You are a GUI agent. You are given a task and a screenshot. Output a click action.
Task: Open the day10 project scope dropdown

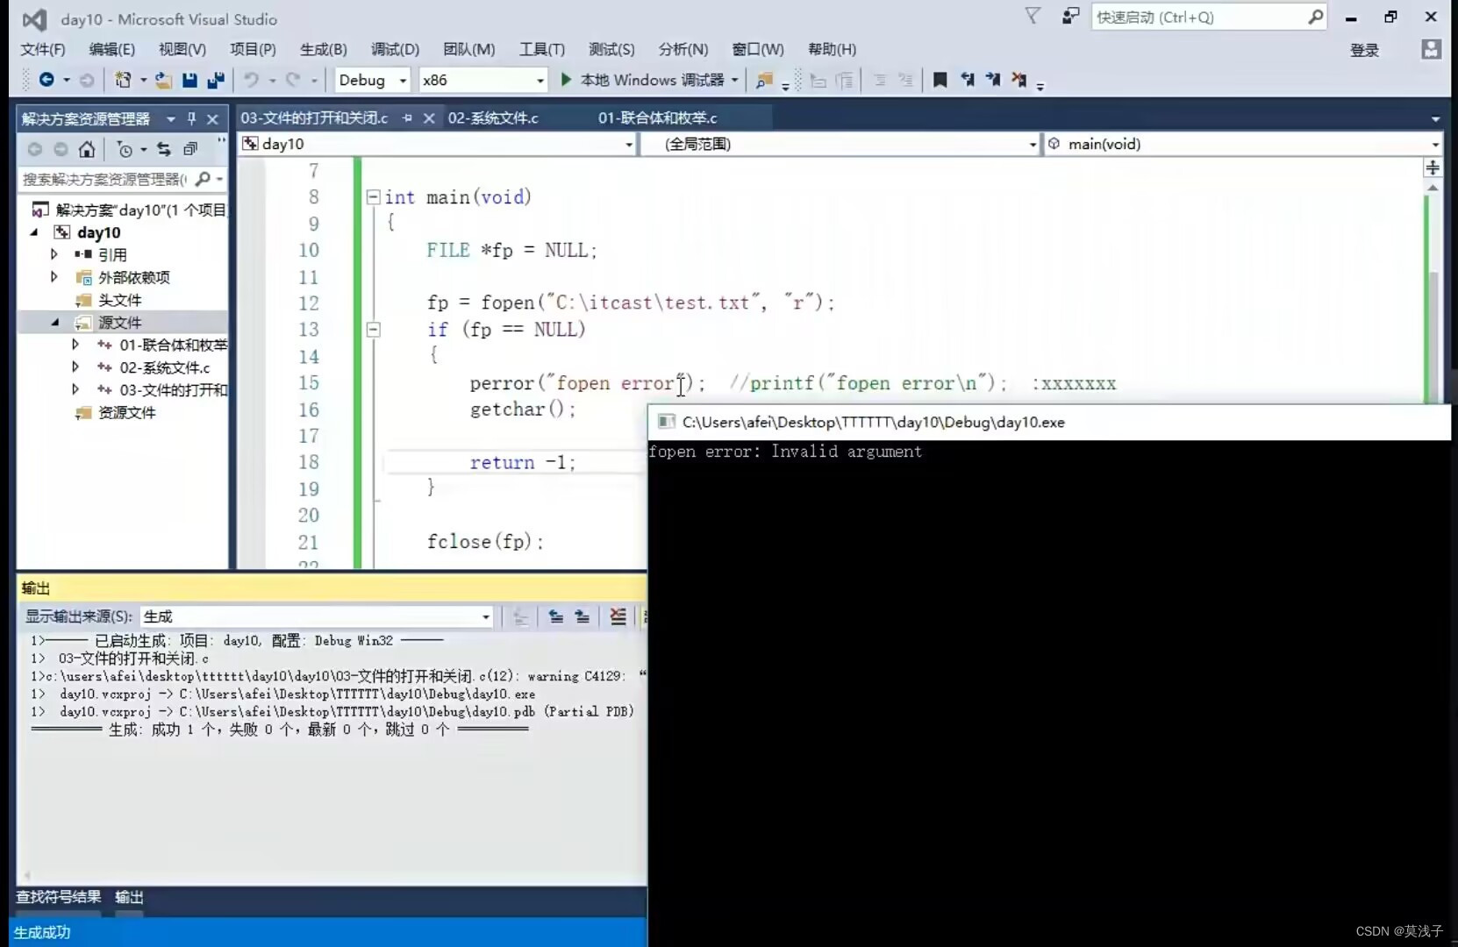pyautogui.click(x=438, y=144)
